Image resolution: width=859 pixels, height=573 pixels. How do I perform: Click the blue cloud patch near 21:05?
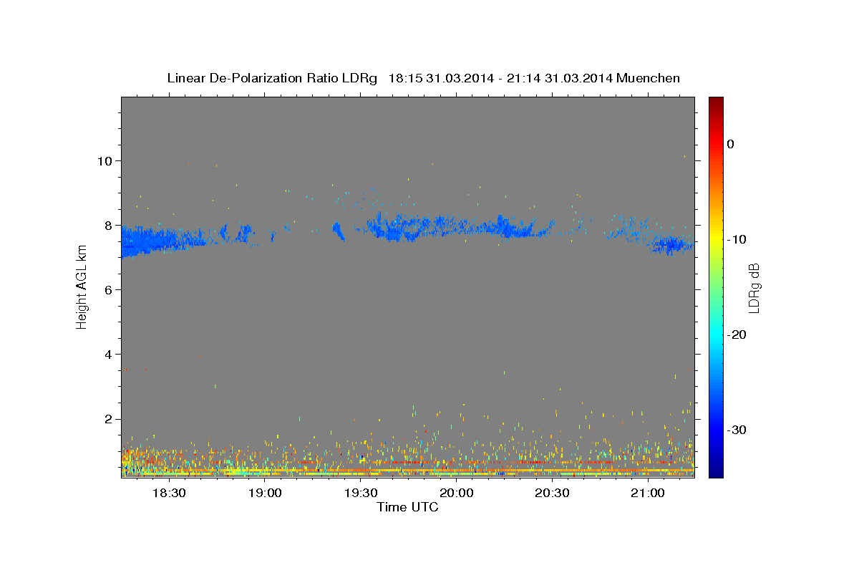(669, 245)
